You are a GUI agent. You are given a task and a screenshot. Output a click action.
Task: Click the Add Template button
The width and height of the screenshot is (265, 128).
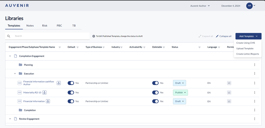pos(248,36)
